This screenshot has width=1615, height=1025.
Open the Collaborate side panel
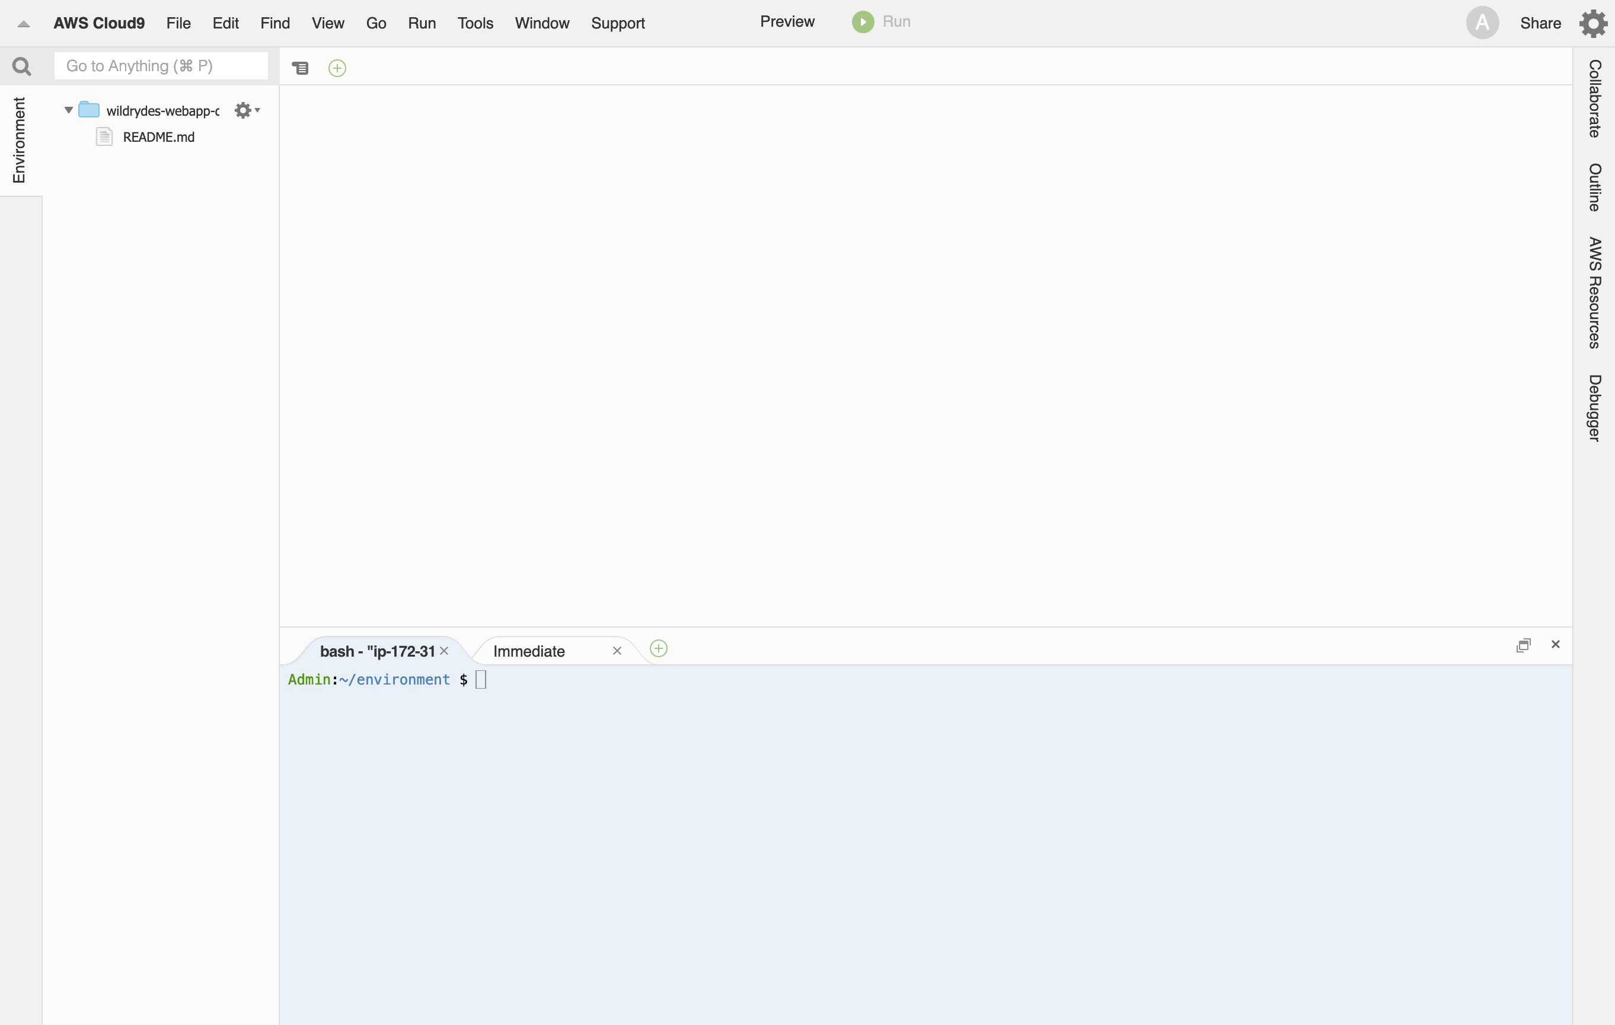(x=1595, y=98)
